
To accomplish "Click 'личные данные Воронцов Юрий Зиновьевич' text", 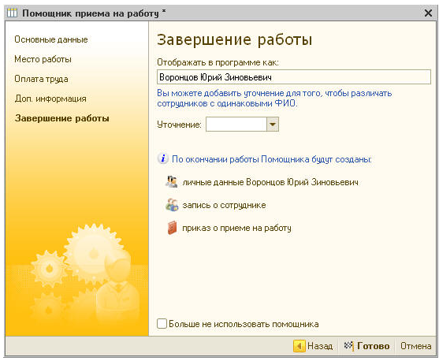I will 270,182.
